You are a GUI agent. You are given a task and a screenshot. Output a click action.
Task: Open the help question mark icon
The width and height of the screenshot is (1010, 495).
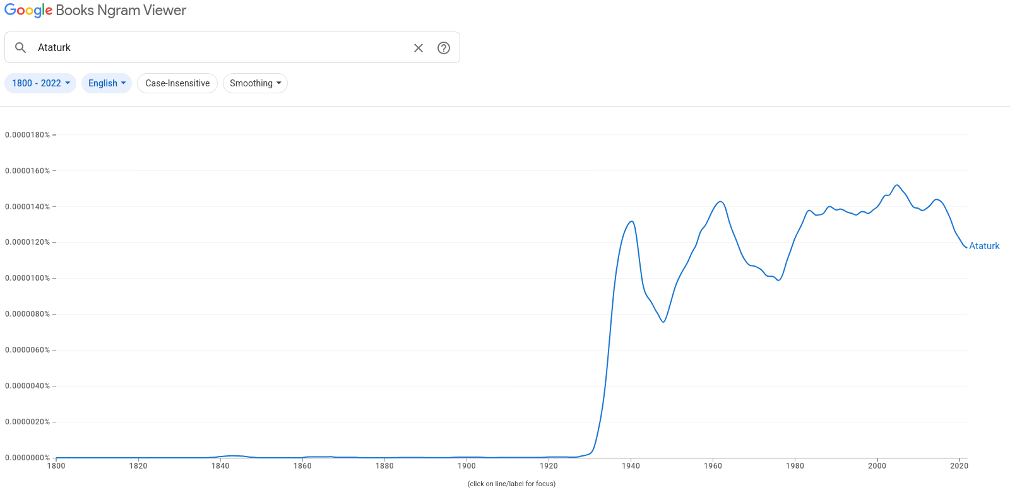[x=444, y=48]
